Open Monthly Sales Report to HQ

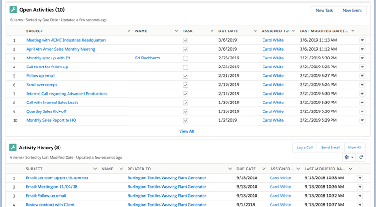coord(51,120)
